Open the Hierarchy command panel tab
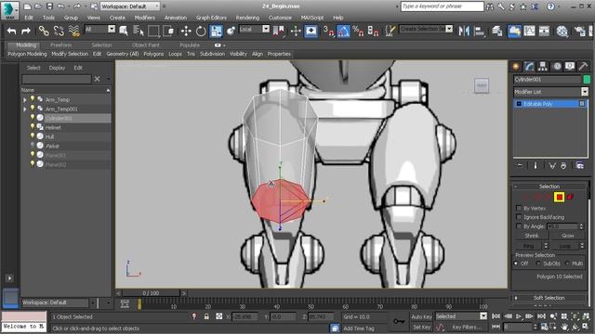 pos(543,66)
